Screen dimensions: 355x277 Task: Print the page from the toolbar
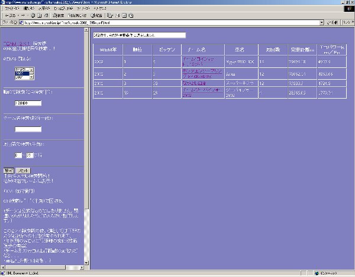click(117, 15)
